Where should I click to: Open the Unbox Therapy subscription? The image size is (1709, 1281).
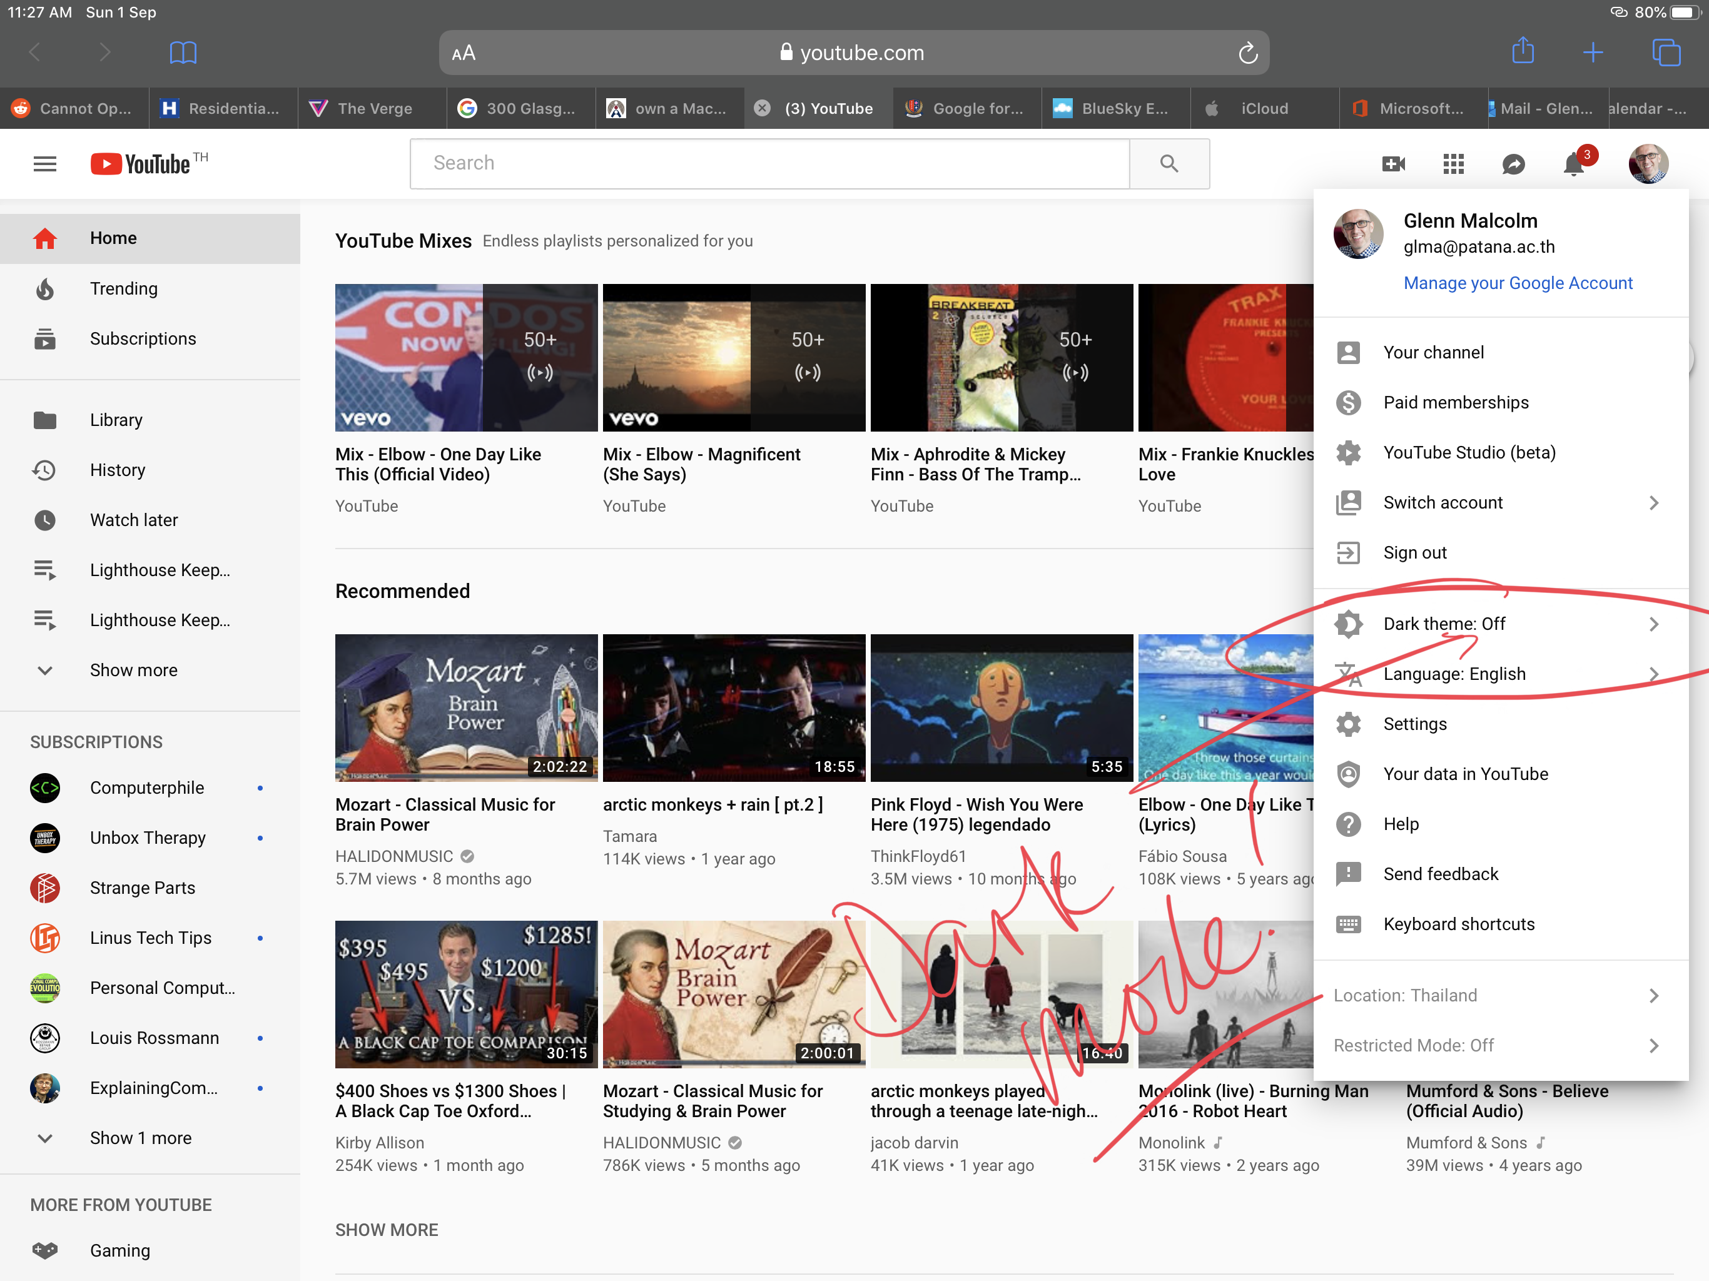click(150, 838)
